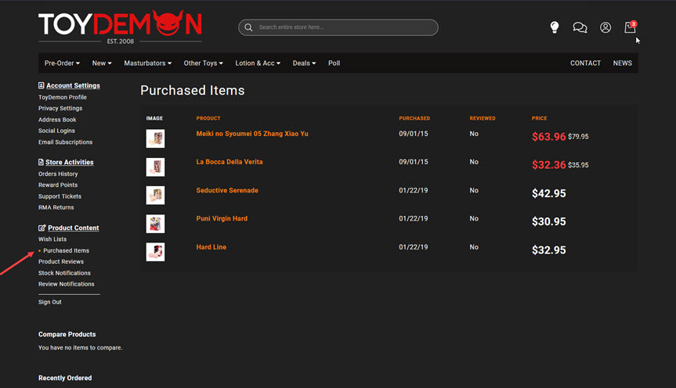This screenshot has height=388, width=676.
Task: Click the Compare Products heading
Action: (x=67, y=334)
